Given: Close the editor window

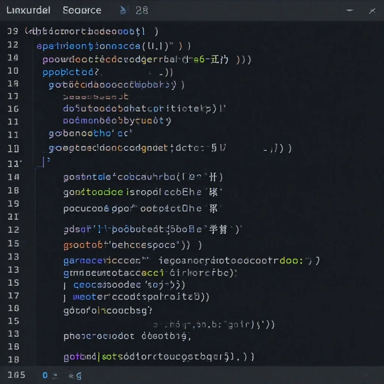Looking at the screenshot, I should click(372, 11).
